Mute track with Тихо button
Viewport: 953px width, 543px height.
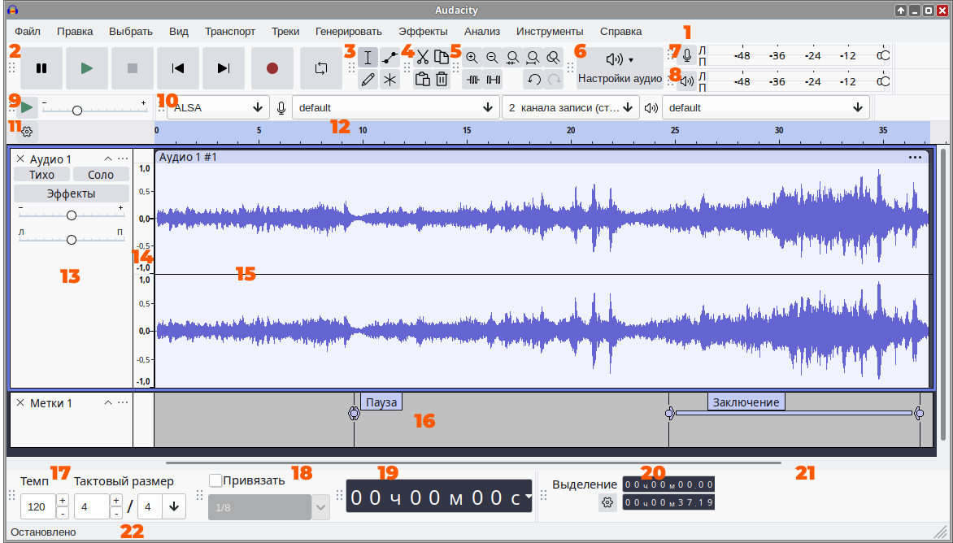41,175
